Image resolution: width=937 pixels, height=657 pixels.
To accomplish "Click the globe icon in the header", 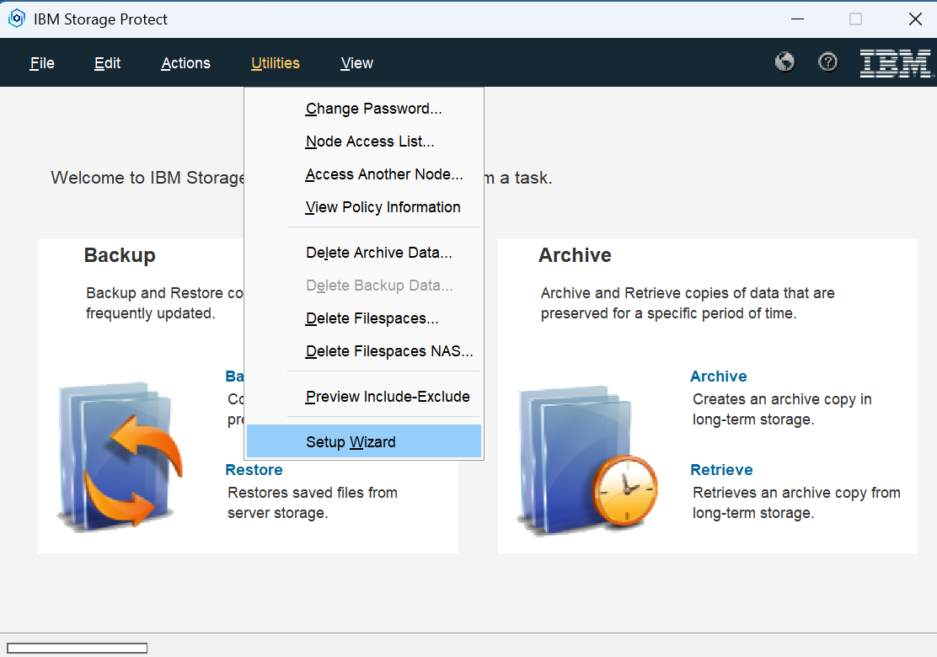I will 784,62.
